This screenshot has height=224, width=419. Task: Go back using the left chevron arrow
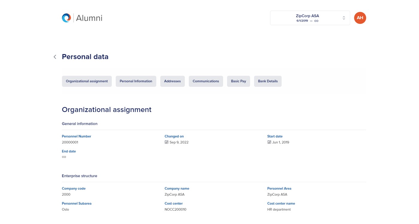pyautogui.click(x=55, y=57)
